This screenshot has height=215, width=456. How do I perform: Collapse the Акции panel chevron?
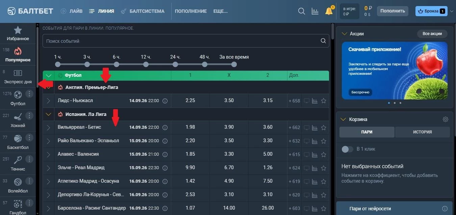pos(344,34)
